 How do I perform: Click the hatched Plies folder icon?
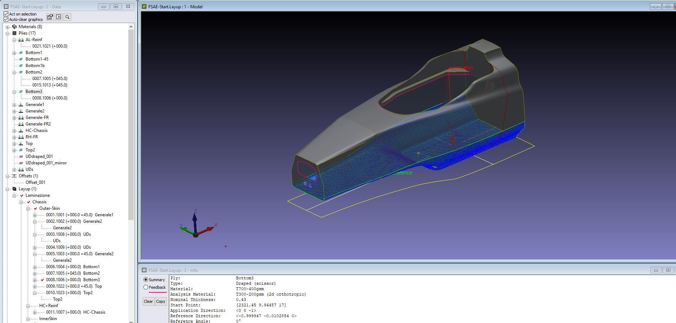(x=14, y=33)
